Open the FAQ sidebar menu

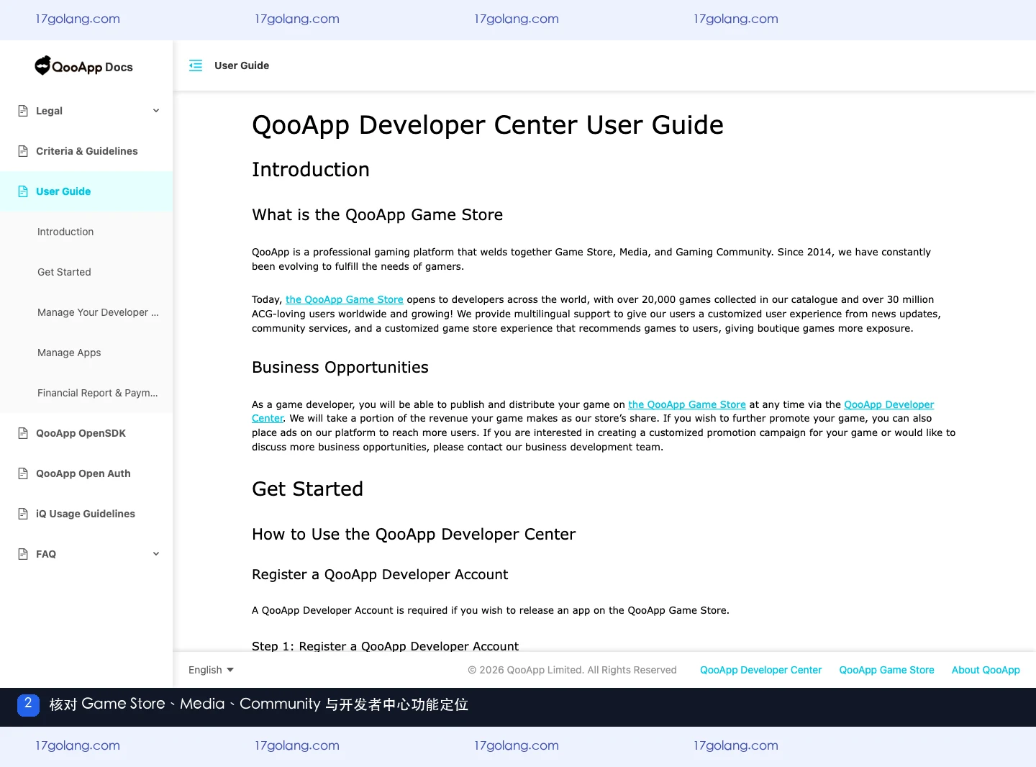pyautogui.click(x=86, y=554)
